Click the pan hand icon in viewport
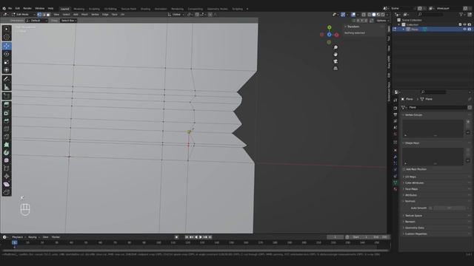 coord(336,54)
